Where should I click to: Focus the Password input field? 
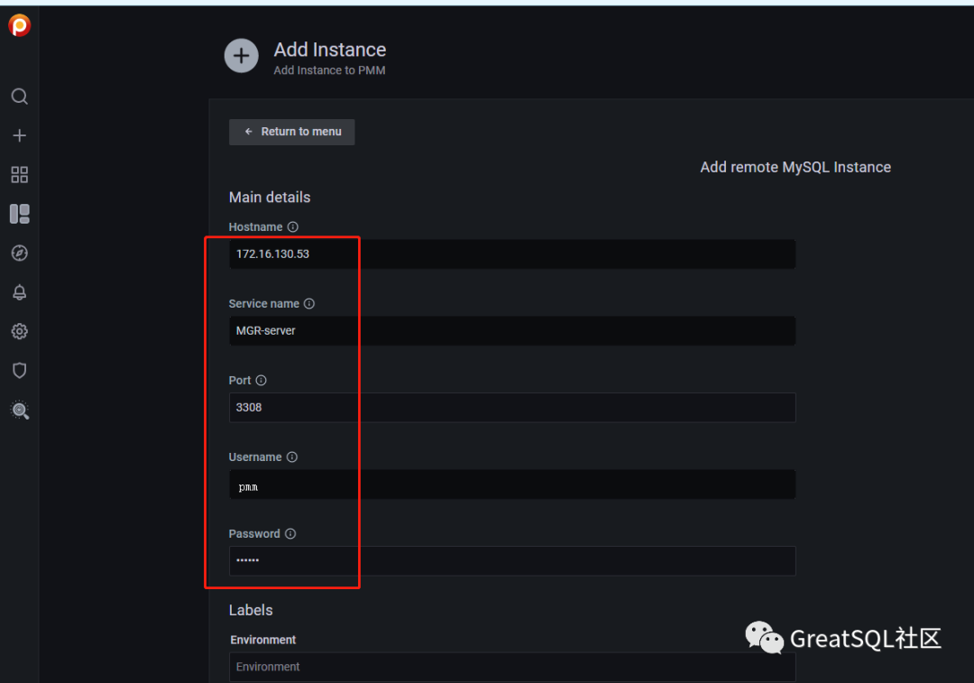click(512, 560)
